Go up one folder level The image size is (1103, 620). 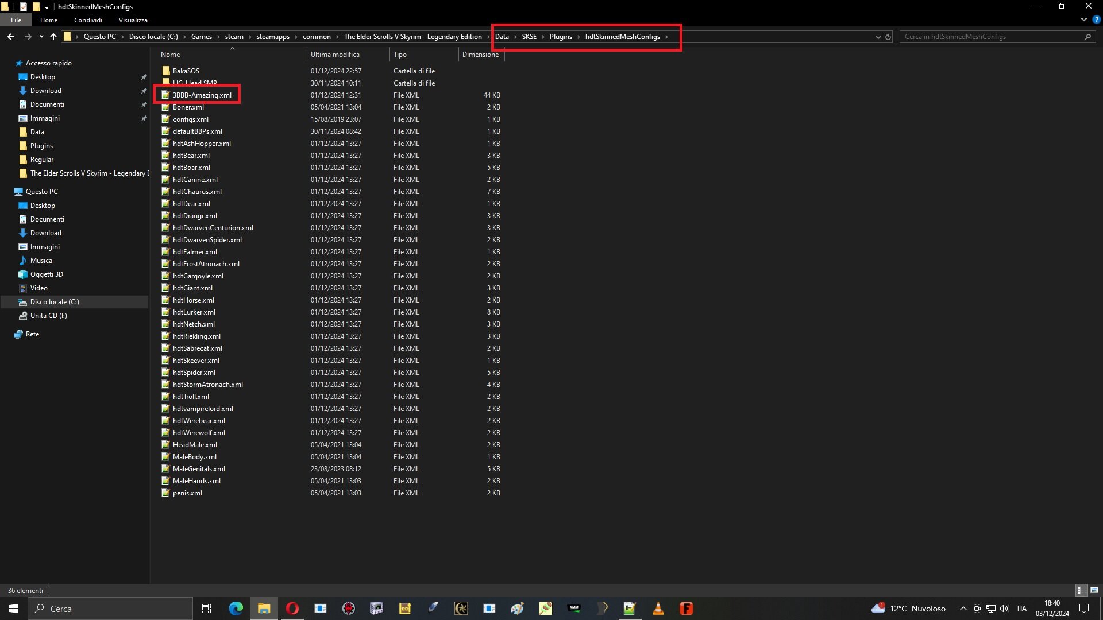[53, 37]
